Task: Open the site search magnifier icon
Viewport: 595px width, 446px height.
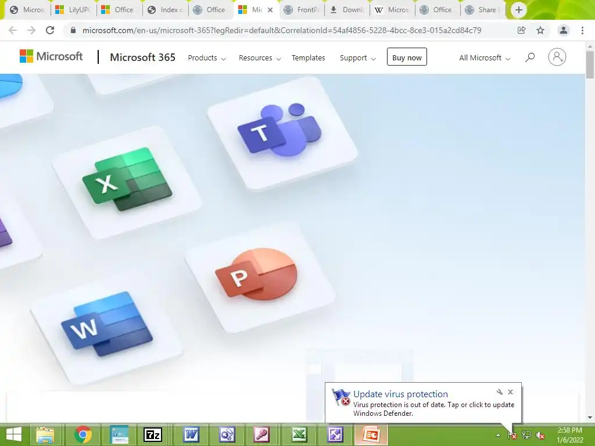Action: [x=530, y=57]
